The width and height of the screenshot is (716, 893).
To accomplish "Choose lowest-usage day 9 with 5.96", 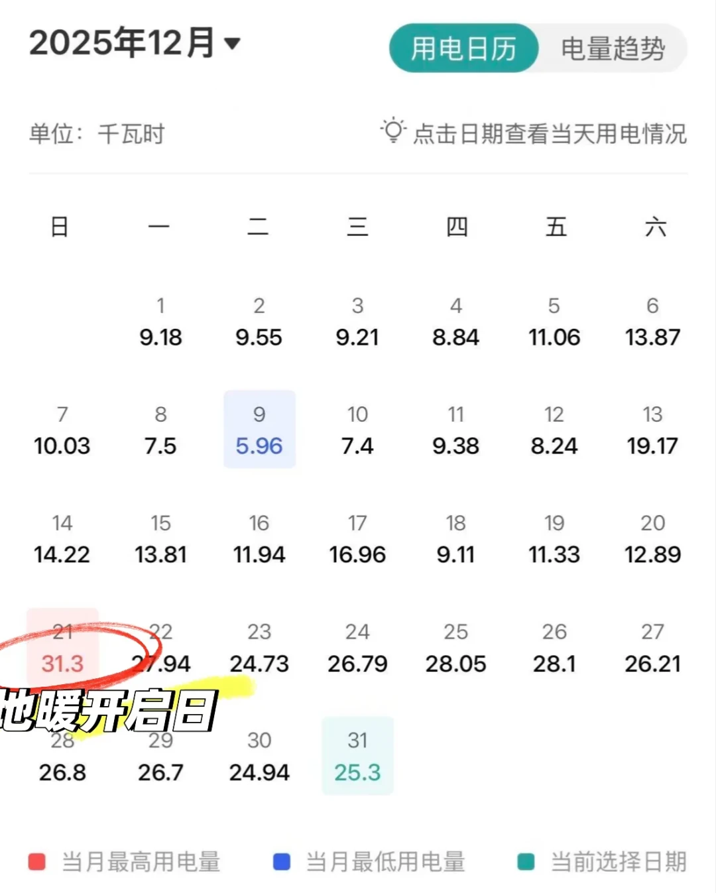I will (x=259, y=430).
